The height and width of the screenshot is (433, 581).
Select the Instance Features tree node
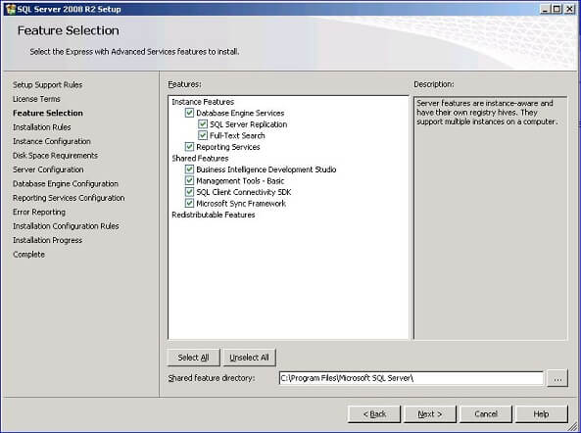pyautogui.click(x=203, y=102)
